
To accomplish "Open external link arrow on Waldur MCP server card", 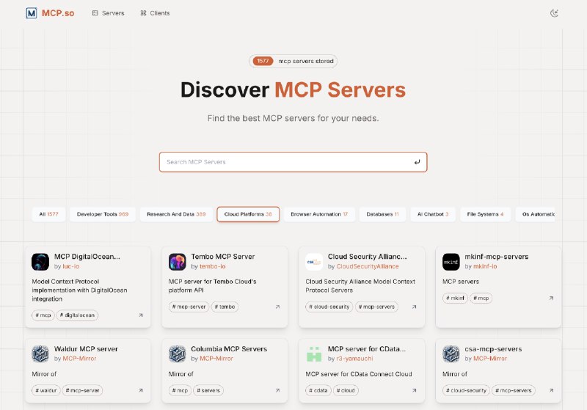I will click(141, 390).
